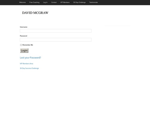
Task: Click the Remember Me label text
Action: [x=28, y=45]
